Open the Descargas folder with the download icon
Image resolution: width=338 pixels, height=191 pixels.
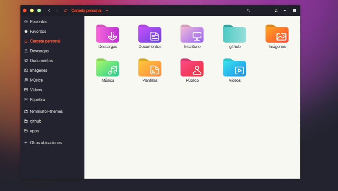(107, 35)
